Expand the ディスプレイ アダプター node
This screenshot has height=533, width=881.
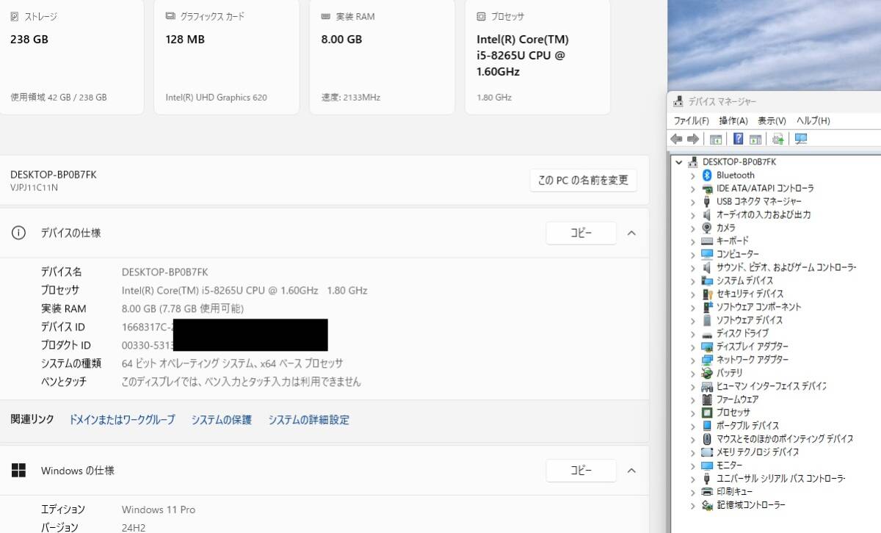pos(692,347)
